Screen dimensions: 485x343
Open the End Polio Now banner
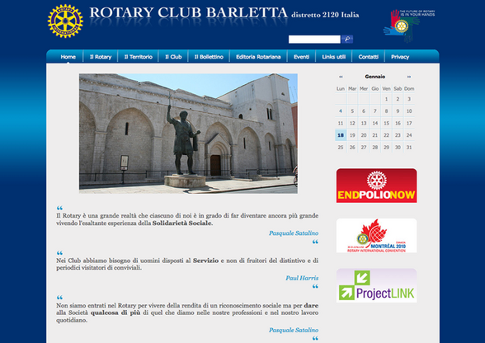[x=376, y=186]
